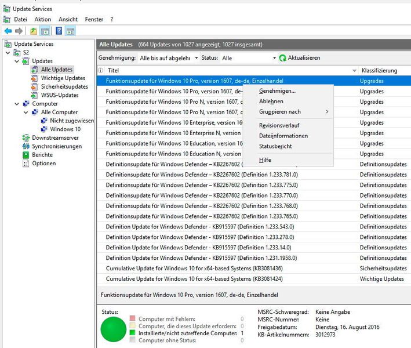Open the Aktion menu
This screenshot has height=348, width=411.
(x=43, y=19)
